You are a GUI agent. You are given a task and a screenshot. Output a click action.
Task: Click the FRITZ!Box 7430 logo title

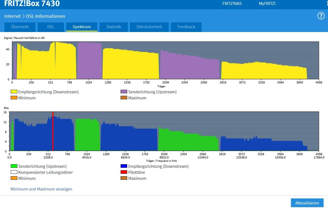point(32,4)
